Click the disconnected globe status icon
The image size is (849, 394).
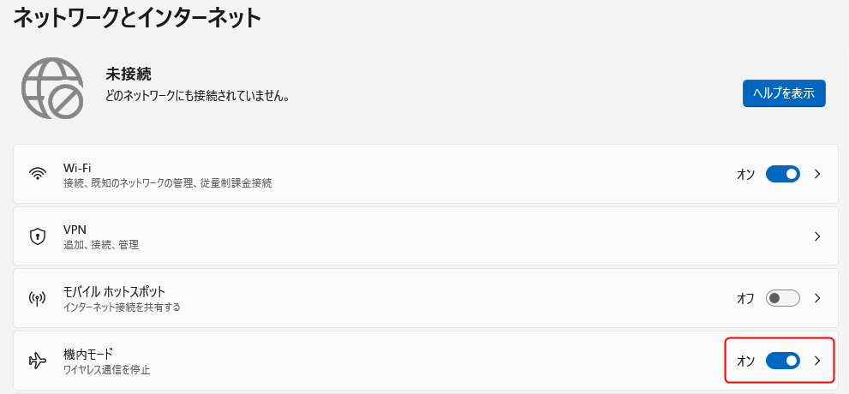pyautogui.click(x=52, y=88)
